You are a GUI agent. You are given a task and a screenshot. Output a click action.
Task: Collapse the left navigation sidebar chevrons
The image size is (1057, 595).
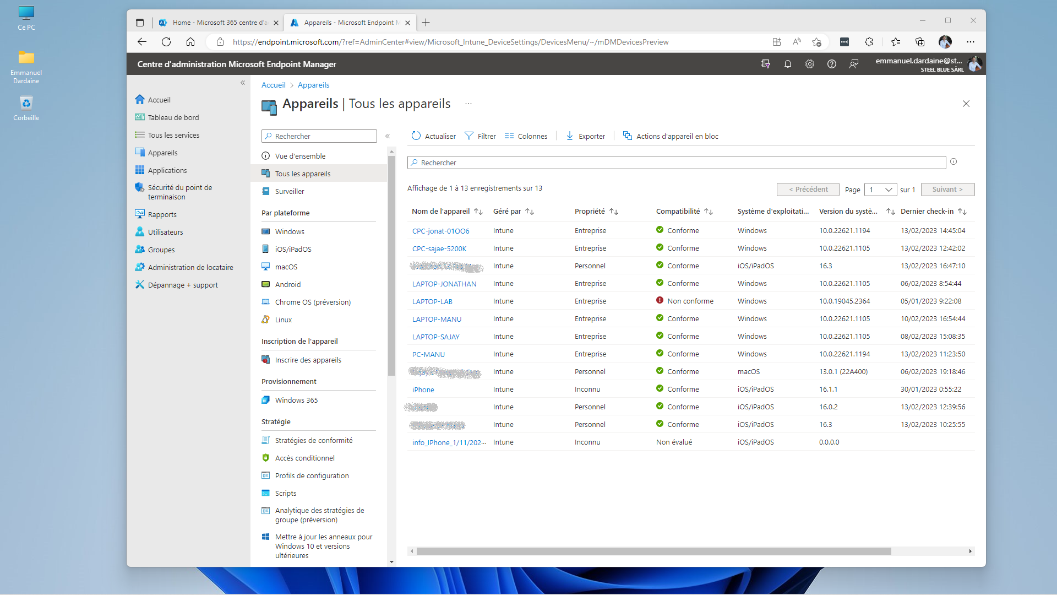(243, 83)
